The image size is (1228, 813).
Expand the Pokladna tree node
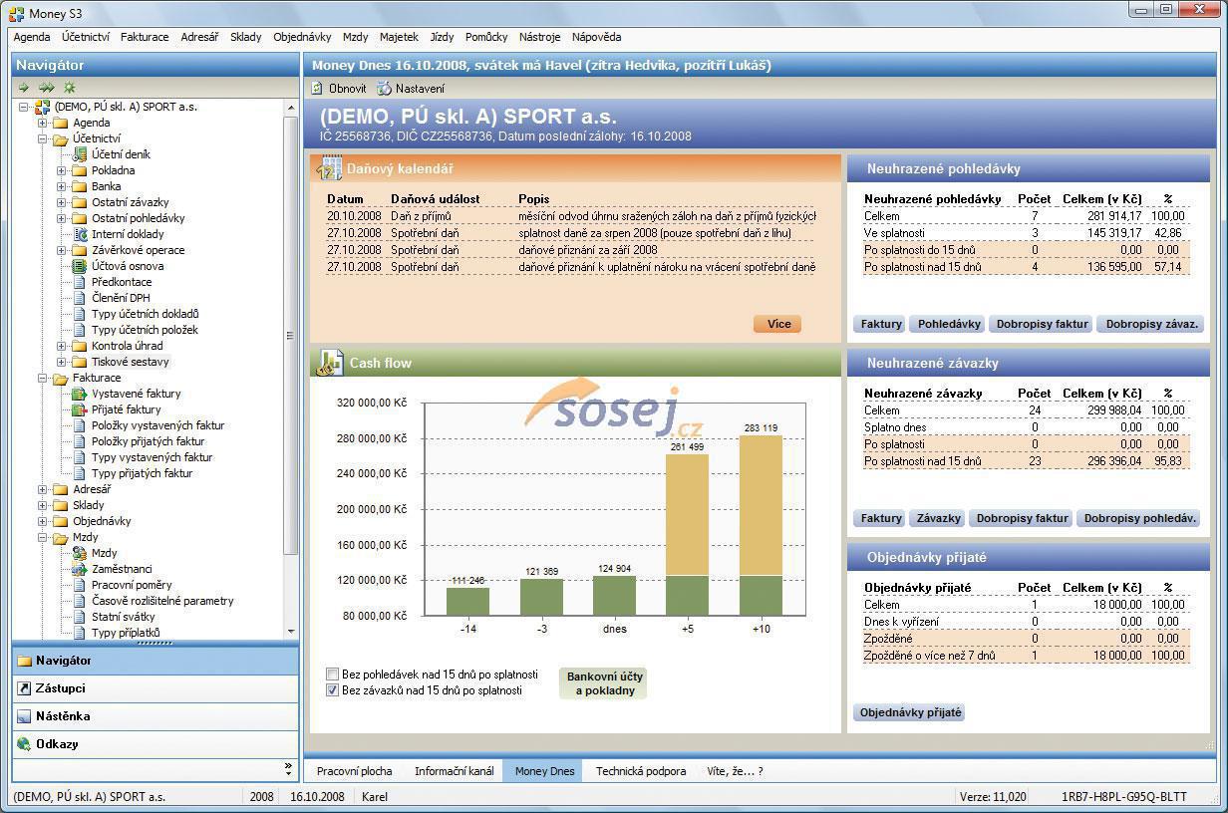[62, 170]
